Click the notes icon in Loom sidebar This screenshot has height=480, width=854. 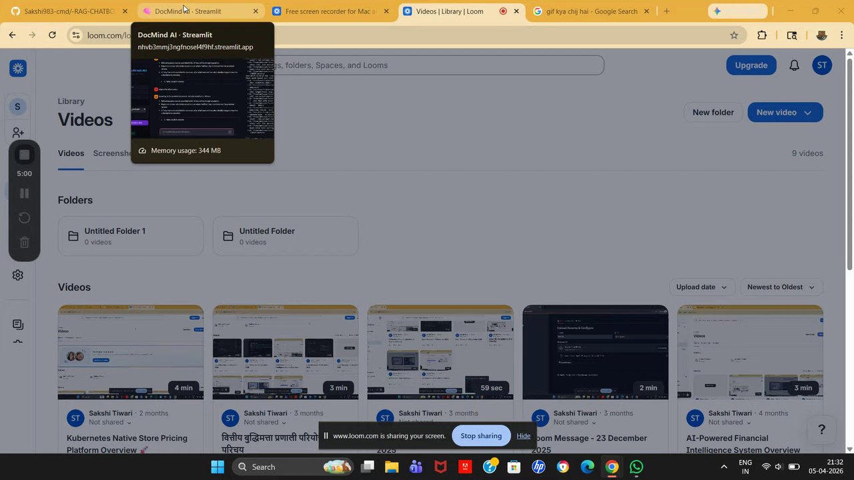tap(18, 325)
